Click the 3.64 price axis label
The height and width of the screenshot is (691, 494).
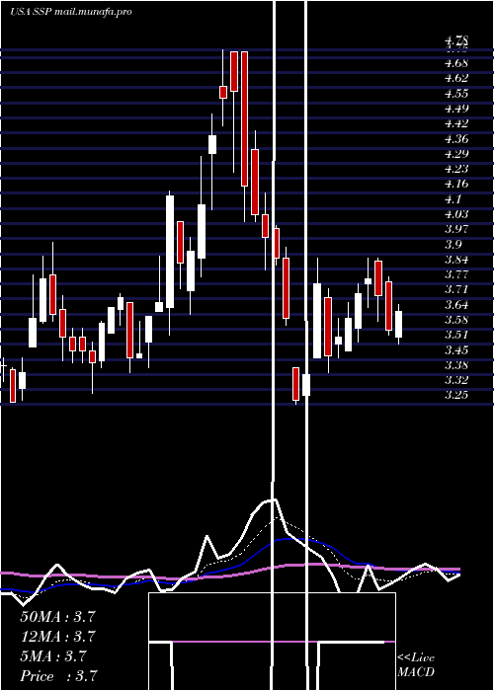[456, 305]
